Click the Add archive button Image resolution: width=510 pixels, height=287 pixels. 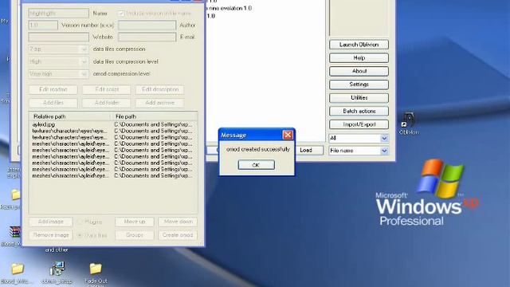[159, 103]
